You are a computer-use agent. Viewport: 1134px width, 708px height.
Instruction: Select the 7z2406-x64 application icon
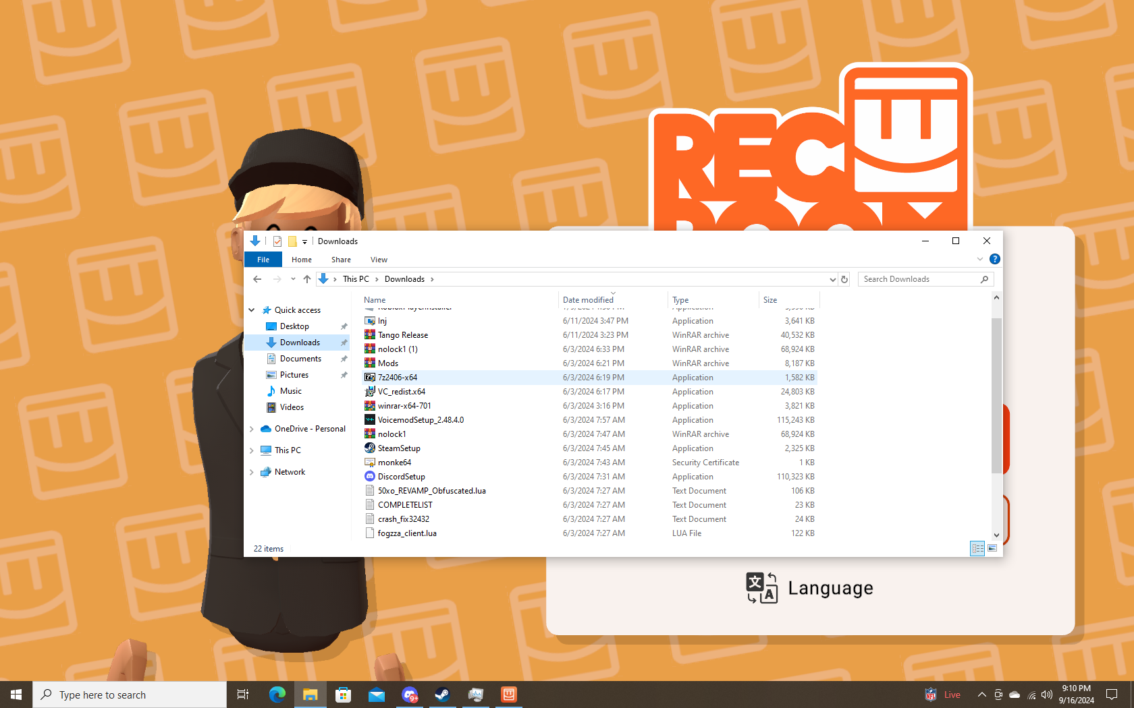coord(370,378)
